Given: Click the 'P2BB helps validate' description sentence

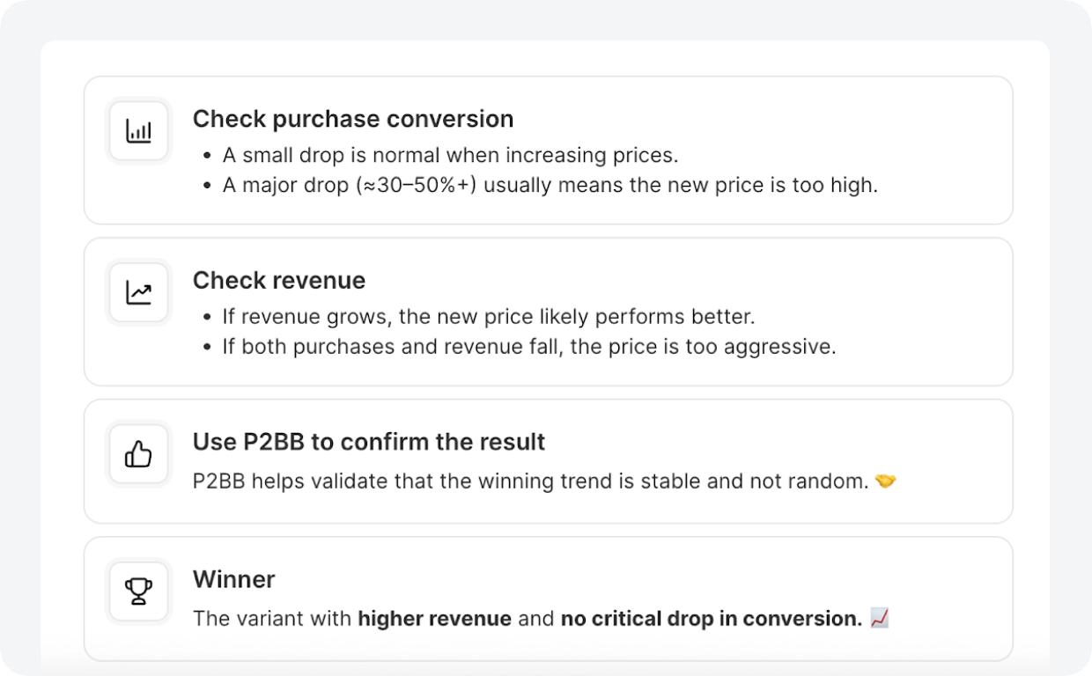Looking at the screenshot, I should click(x=530, y=481).
